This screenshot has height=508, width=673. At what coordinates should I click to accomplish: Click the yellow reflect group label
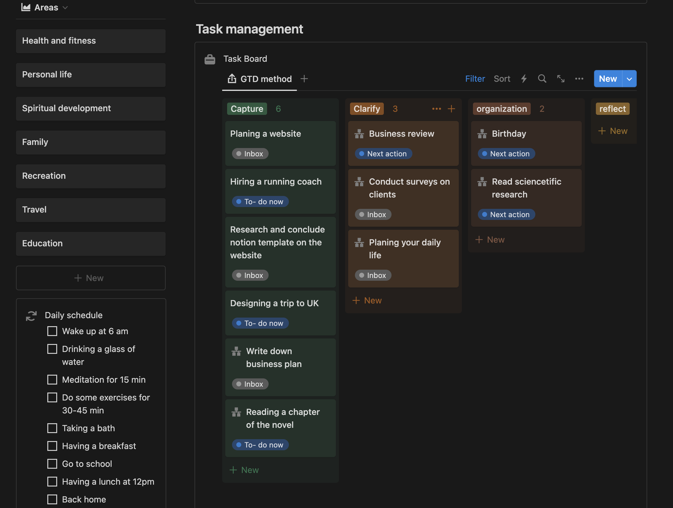point(613,109)
